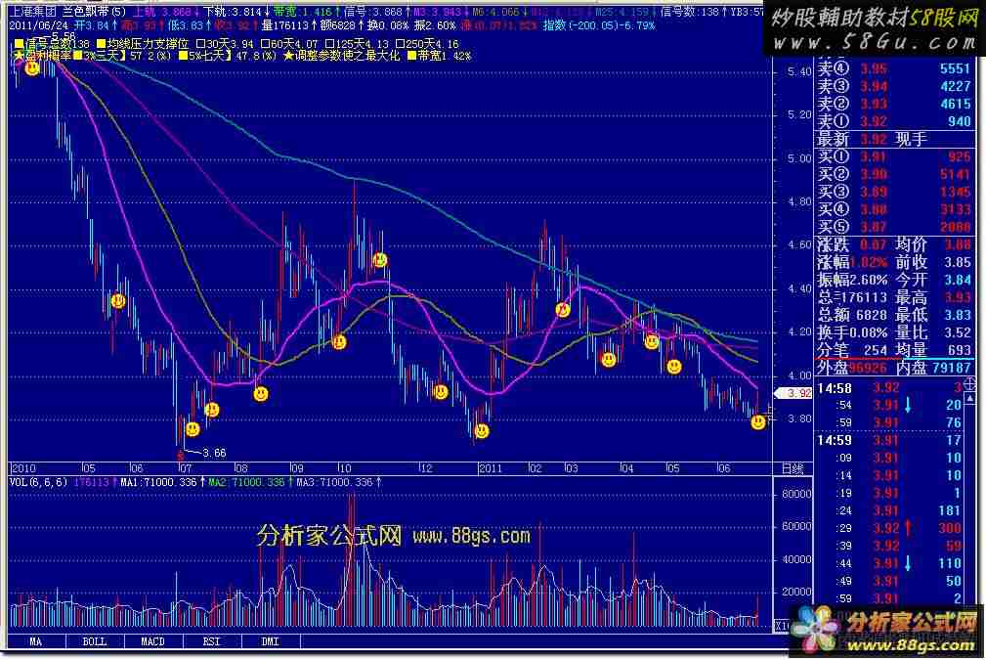Click the 卖① 3.92 ask row
This screenshot has height=660, width=986.
[894, 121]
